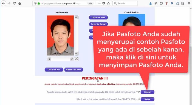Click the extension icon right of the blue S
Screen dimensions: 192x105
click(x=177, y=3)
